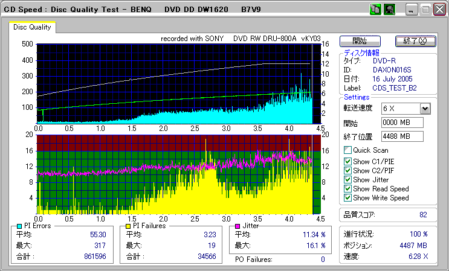Image resolution: width=449 pixels, height=271 pixels.
Task: Open the 6 X transfer speed dropdown
Action: pyautogui.click(x=425, y=109)
